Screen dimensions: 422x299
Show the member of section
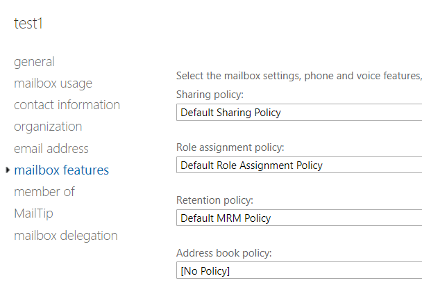pyautogui.click(x=44, y=192)
